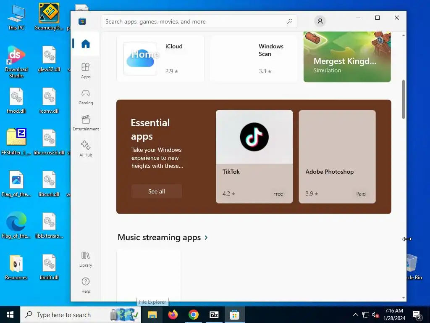Viewport: 430px width, 323px height.
Task: Click Adobe Photoshop Paid label
Action: click(361, 193)
